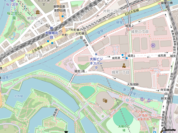Click the 北外堀 moat label
Viewport: 178px width, 133px height.
(x=18, y=96)
